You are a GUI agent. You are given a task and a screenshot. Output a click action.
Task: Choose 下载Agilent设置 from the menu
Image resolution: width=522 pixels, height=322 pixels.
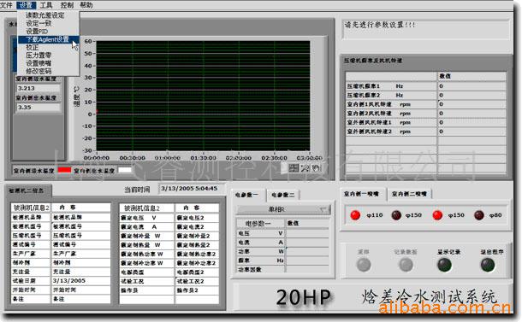[x=48, y=39]
